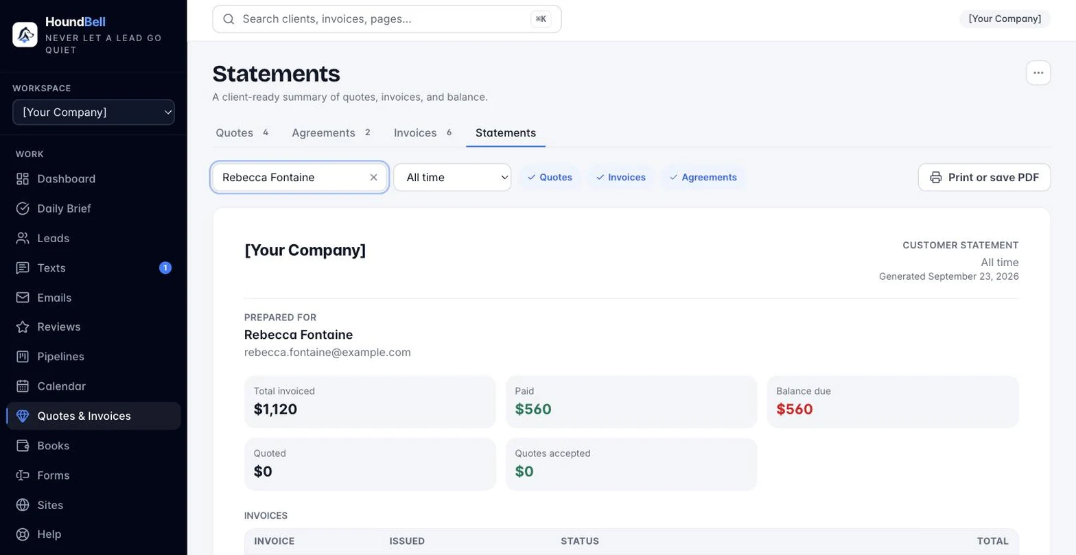Click the TOTAL column header
Viewport: 1076px width, 555px height.
[993, 541]
